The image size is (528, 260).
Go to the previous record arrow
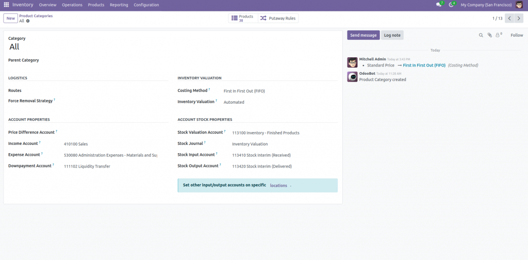pos(509,18)
